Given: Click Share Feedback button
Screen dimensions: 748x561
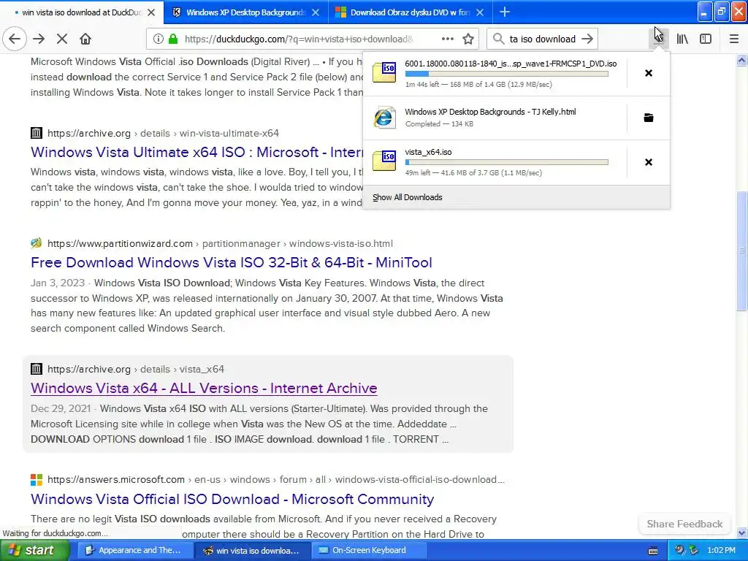Looking at the screenshot, I should [x=684, y=524].
